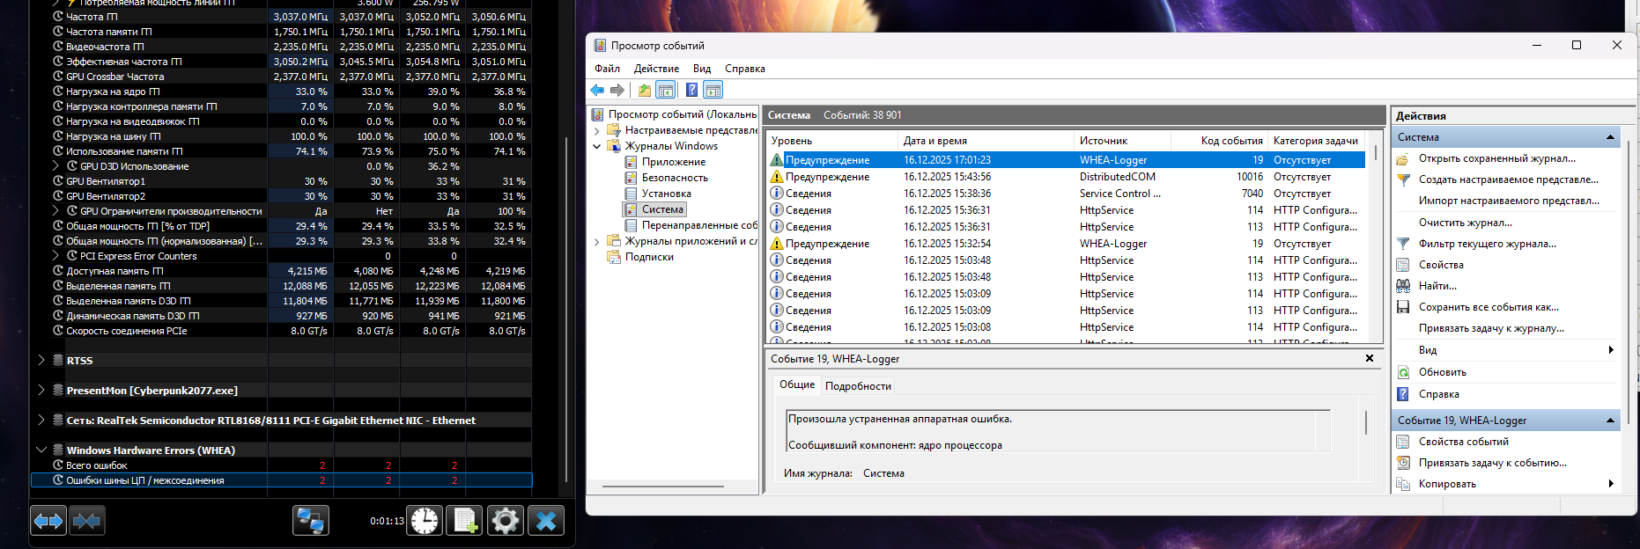Select the 15:32:54 WHEA-Logger warning event
The width and height of the screenshot is (1640, 549).
(x=1067, y=244)
